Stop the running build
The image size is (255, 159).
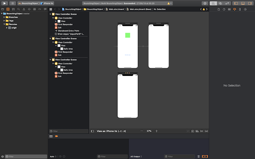12,3
